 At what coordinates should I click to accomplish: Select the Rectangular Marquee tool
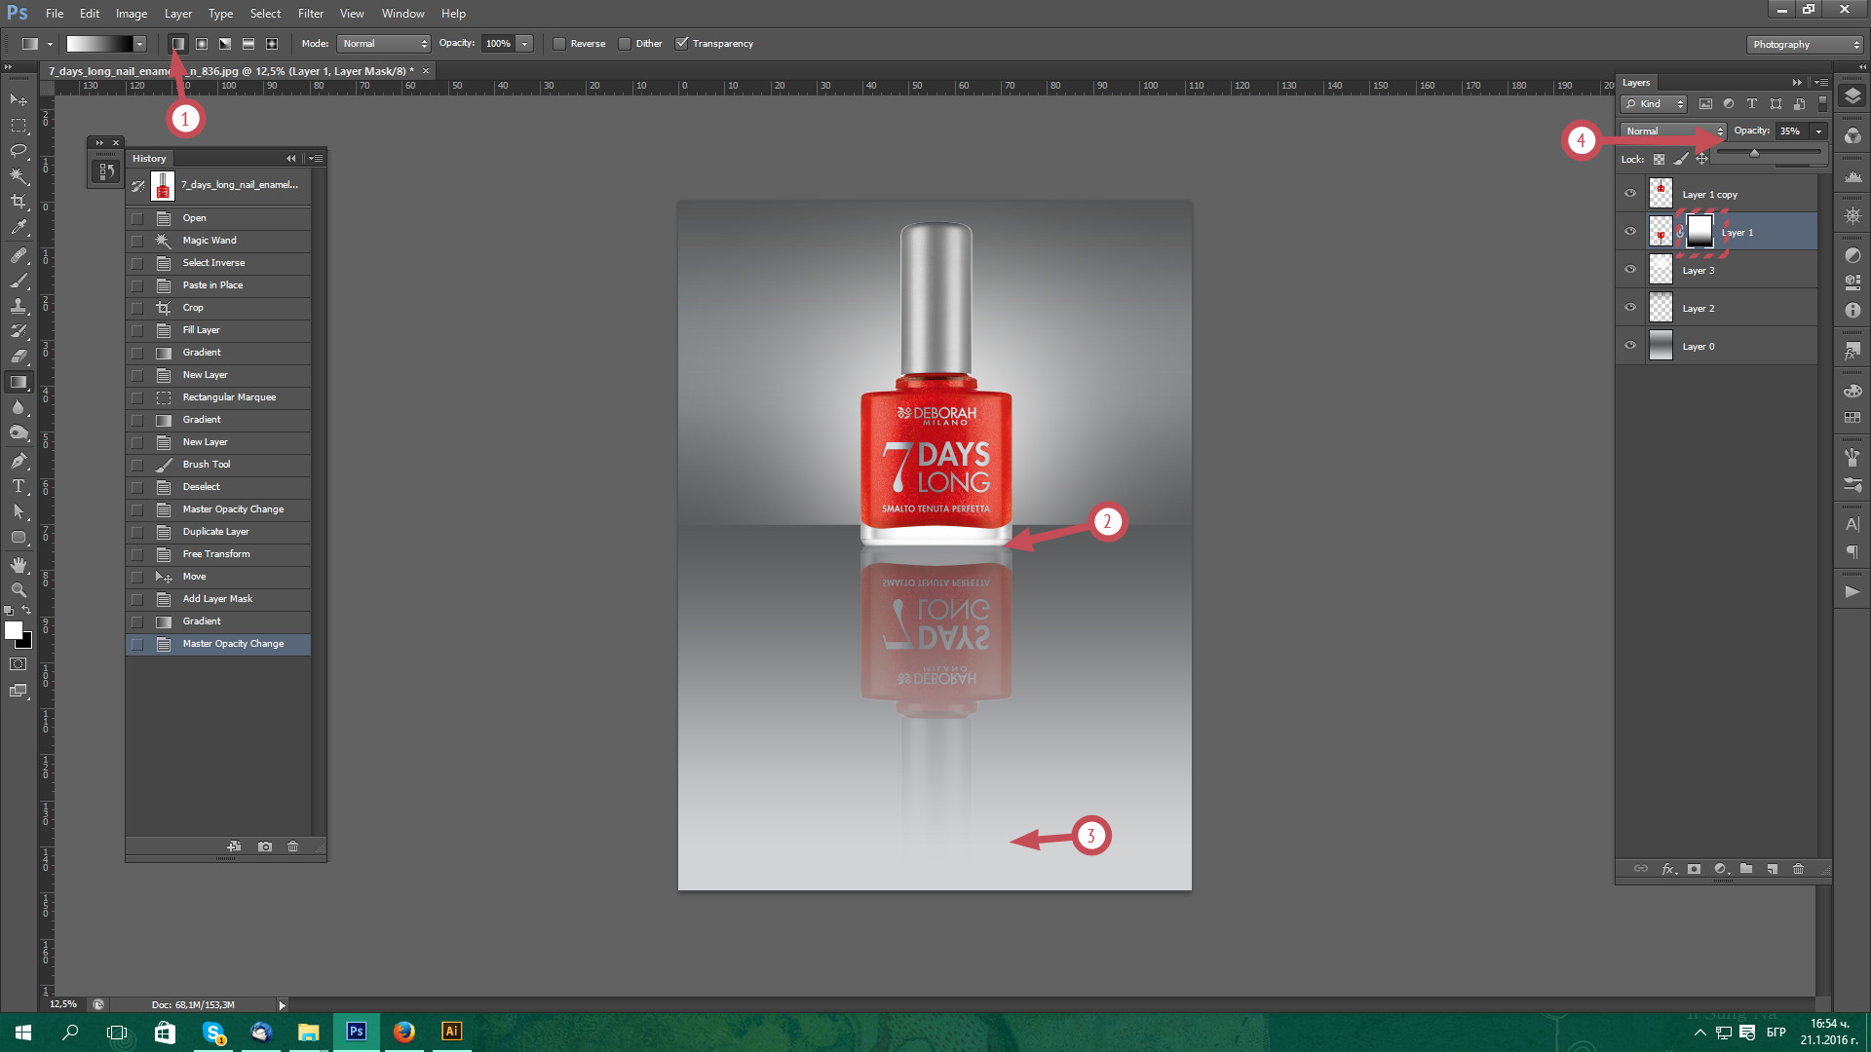[19, 126]
